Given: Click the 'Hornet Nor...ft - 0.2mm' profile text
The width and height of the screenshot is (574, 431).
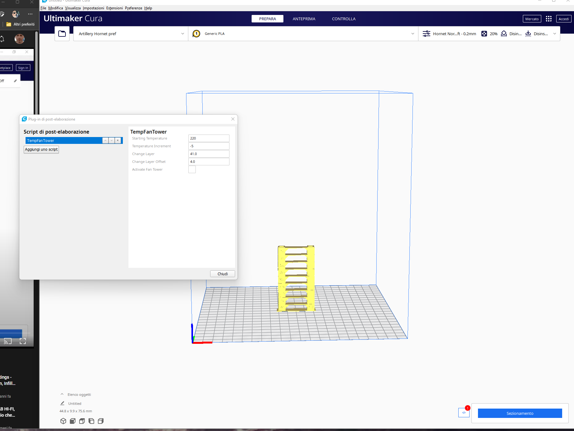Looking at the screenshot, I should [455, 34].
